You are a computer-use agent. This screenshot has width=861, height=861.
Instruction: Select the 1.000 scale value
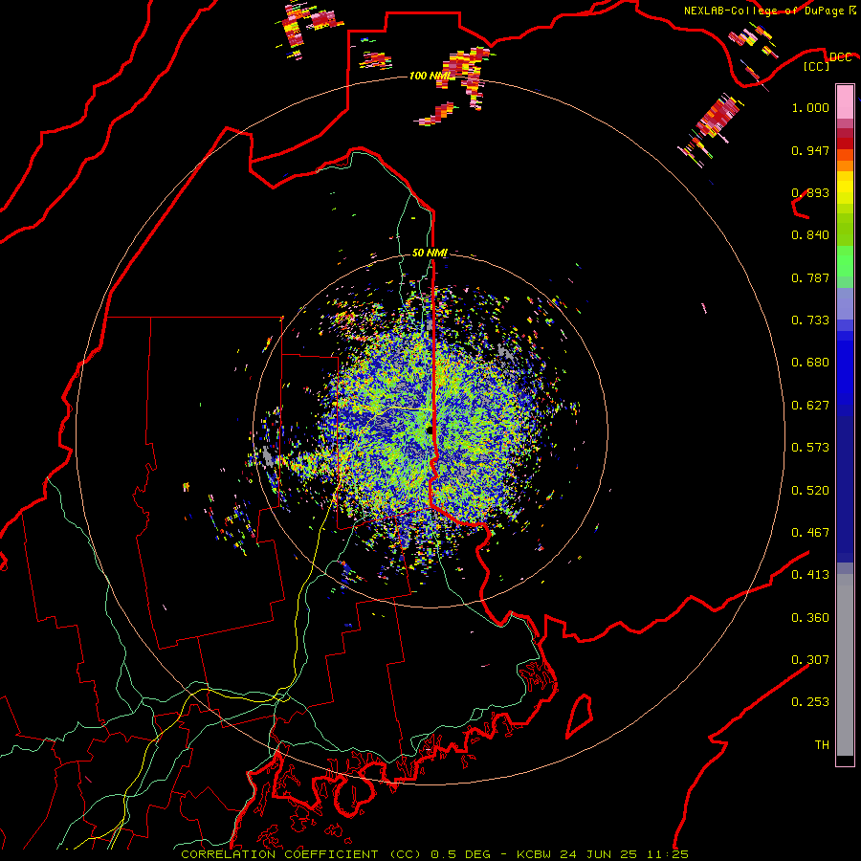click(x=810, y=107)
